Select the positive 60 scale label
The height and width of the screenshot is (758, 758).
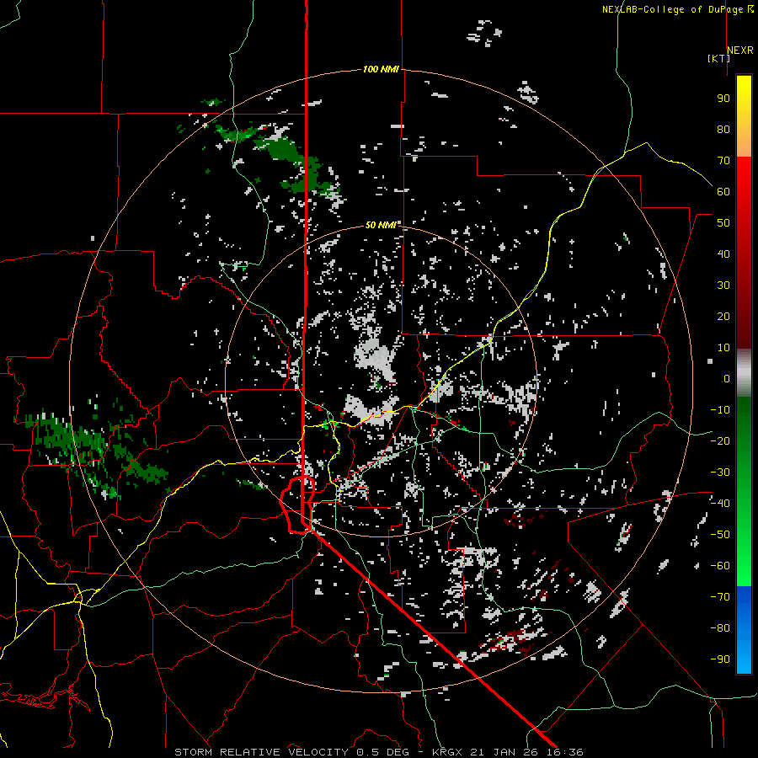point(723,191)
